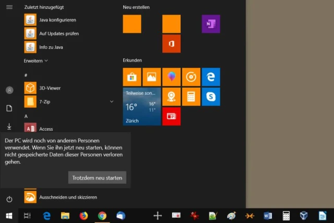Open the user account icon in Start sidebar
Viewport: 334px width, 223px height.
[x=9, y=90]
